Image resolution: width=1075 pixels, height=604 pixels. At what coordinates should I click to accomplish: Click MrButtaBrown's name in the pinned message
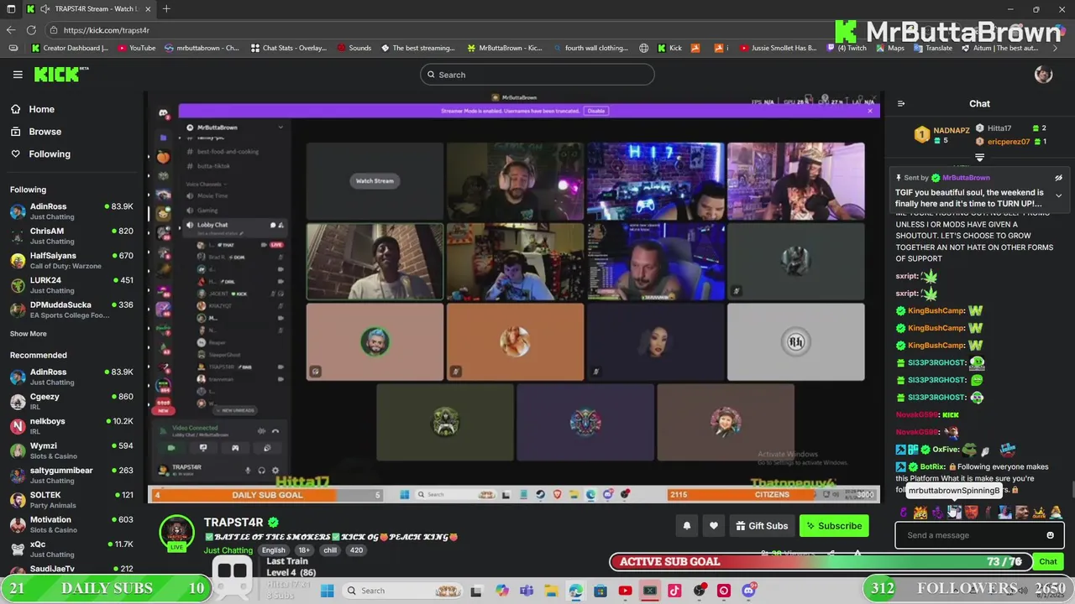pos(966,178)
